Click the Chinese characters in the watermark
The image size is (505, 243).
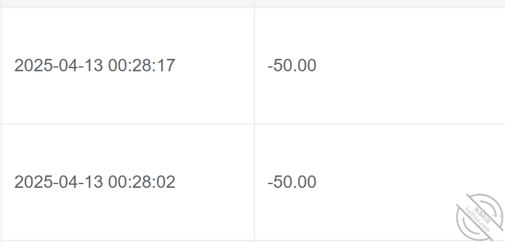[483, 215]
